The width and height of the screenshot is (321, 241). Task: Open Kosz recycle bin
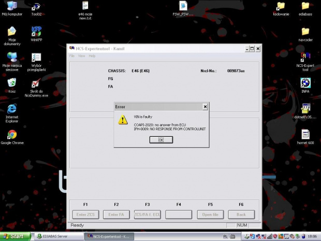click(x=12, y=86)
